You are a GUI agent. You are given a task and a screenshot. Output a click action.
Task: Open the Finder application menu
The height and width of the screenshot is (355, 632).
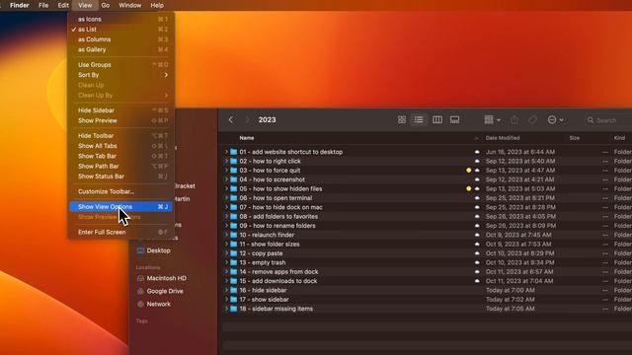(x=20, y=5)
